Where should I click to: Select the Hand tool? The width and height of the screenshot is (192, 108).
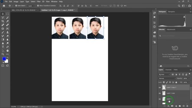7,51
